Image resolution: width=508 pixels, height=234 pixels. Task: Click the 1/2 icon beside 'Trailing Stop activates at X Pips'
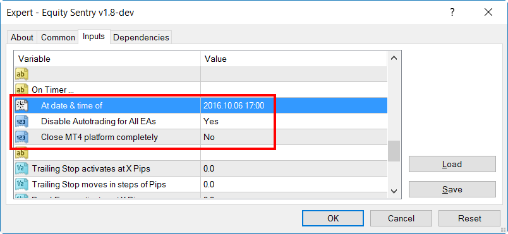pos(22,168)
